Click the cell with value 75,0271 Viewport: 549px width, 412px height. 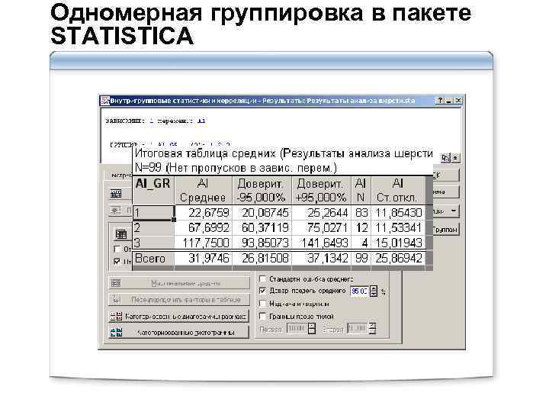[x=322, y=227]
